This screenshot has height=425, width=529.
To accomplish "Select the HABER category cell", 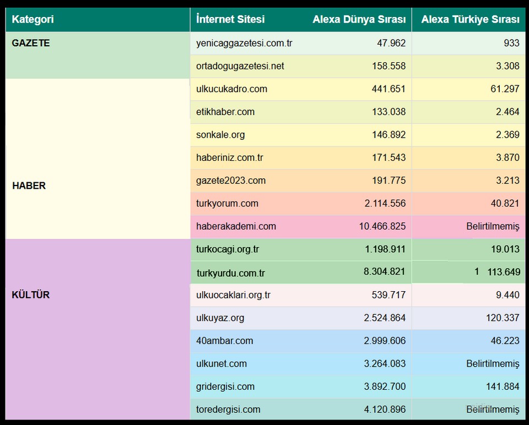I will point(29,186).
